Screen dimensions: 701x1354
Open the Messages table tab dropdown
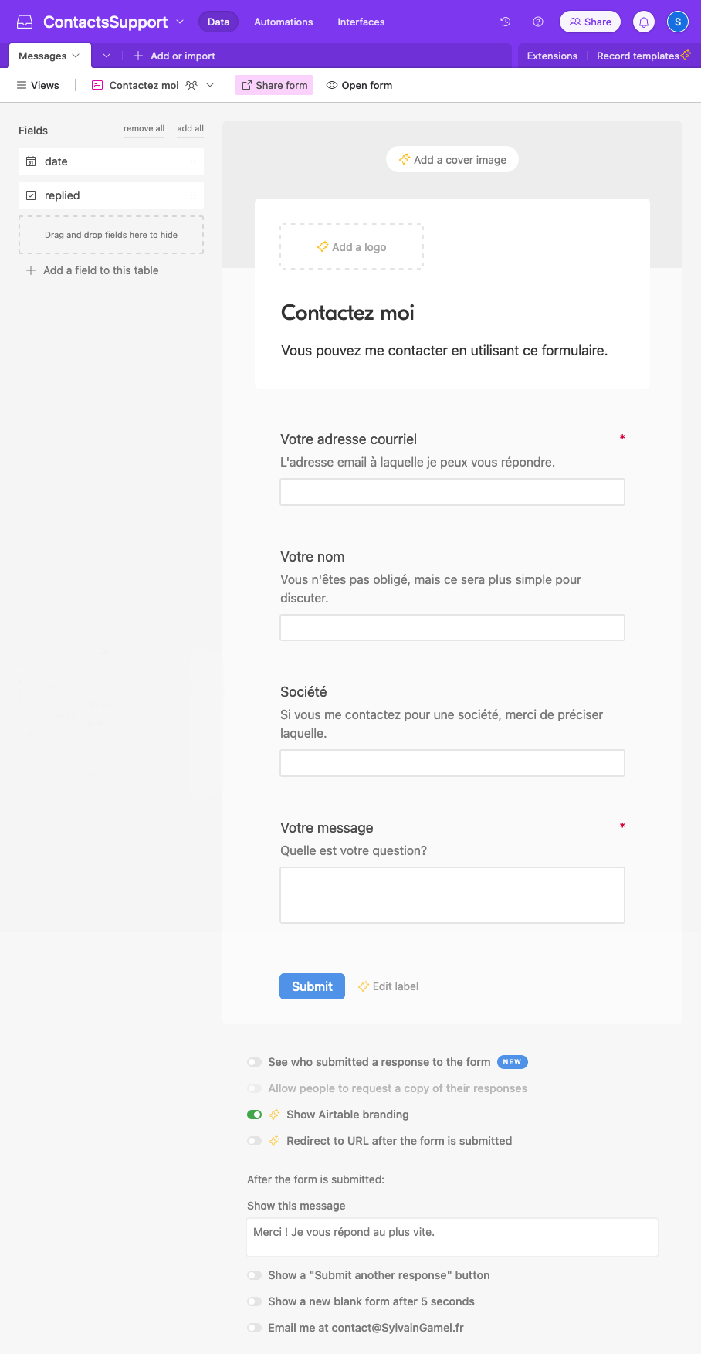point(76,56)
